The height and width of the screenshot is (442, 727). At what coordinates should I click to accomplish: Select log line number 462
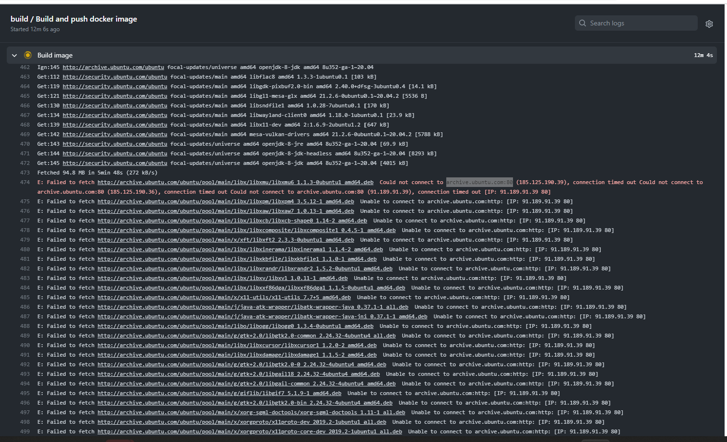[x=25, y=67]
